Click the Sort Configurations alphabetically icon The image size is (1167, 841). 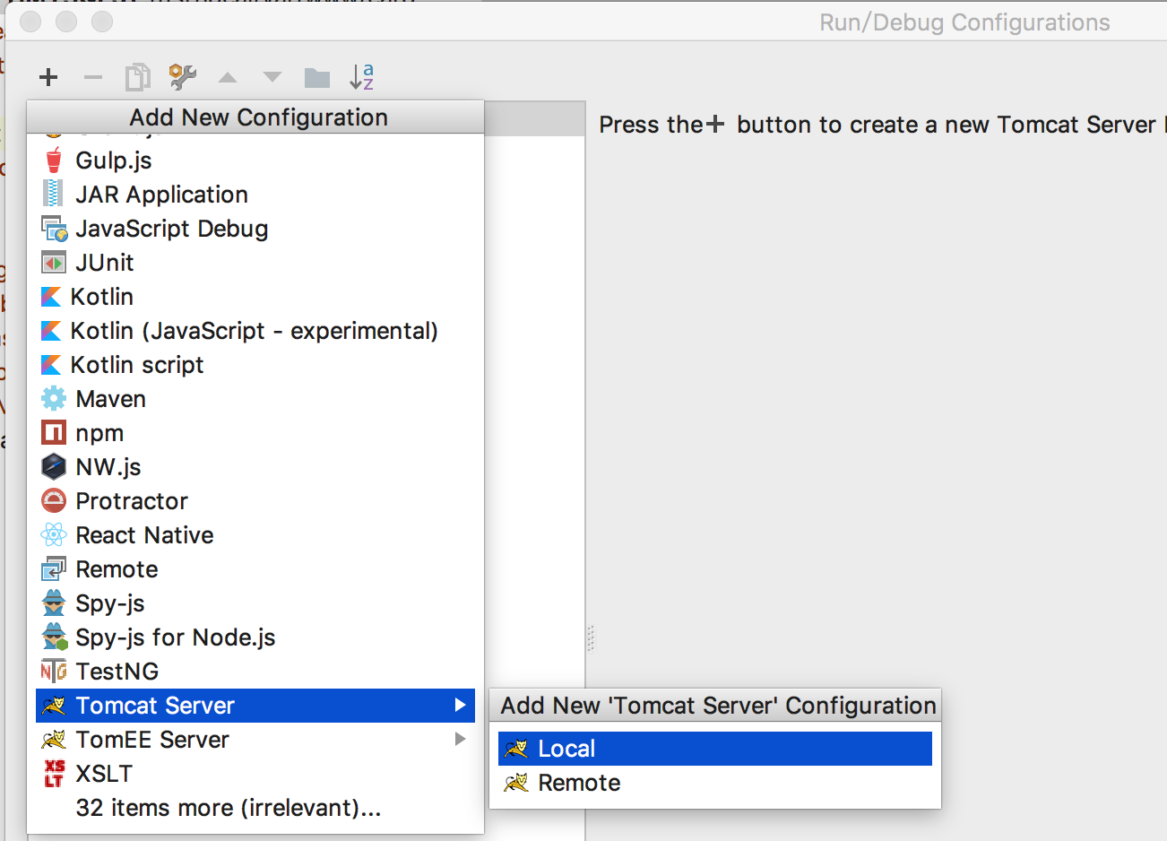[x=362, y=77]
